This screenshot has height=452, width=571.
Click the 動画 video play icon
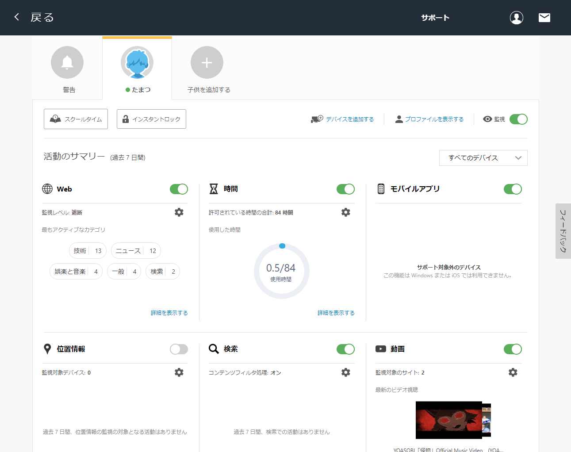(381, 349)
